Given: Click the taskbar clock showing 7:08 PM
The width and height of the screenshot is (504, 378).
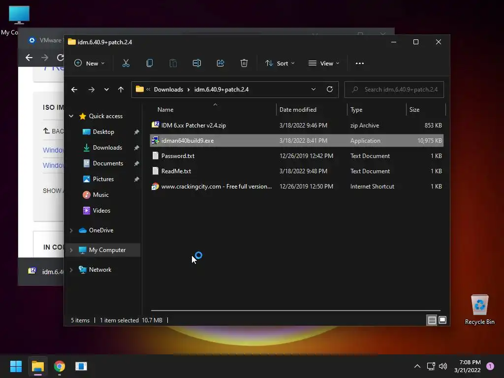Looking at the screenshot, I should coord(468,366).
